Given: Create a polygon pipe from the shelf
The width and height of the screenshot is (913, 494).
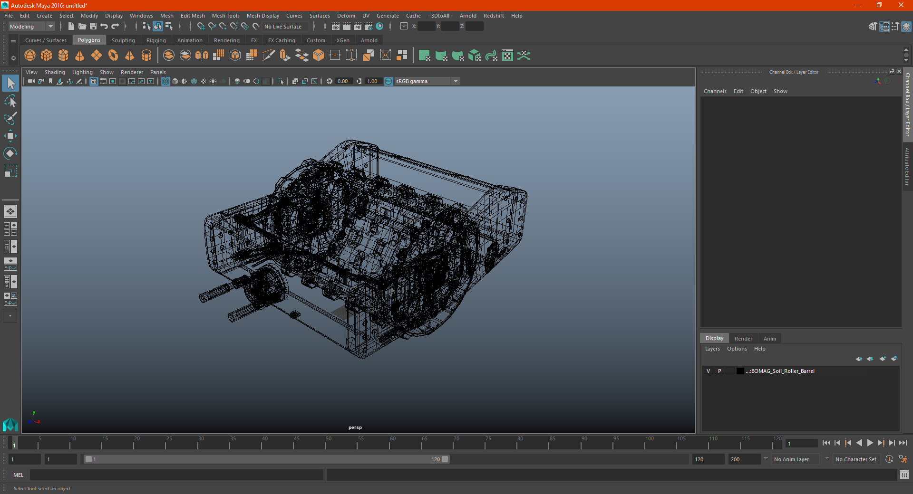Looking at the screenshot, I should point(146,56).
